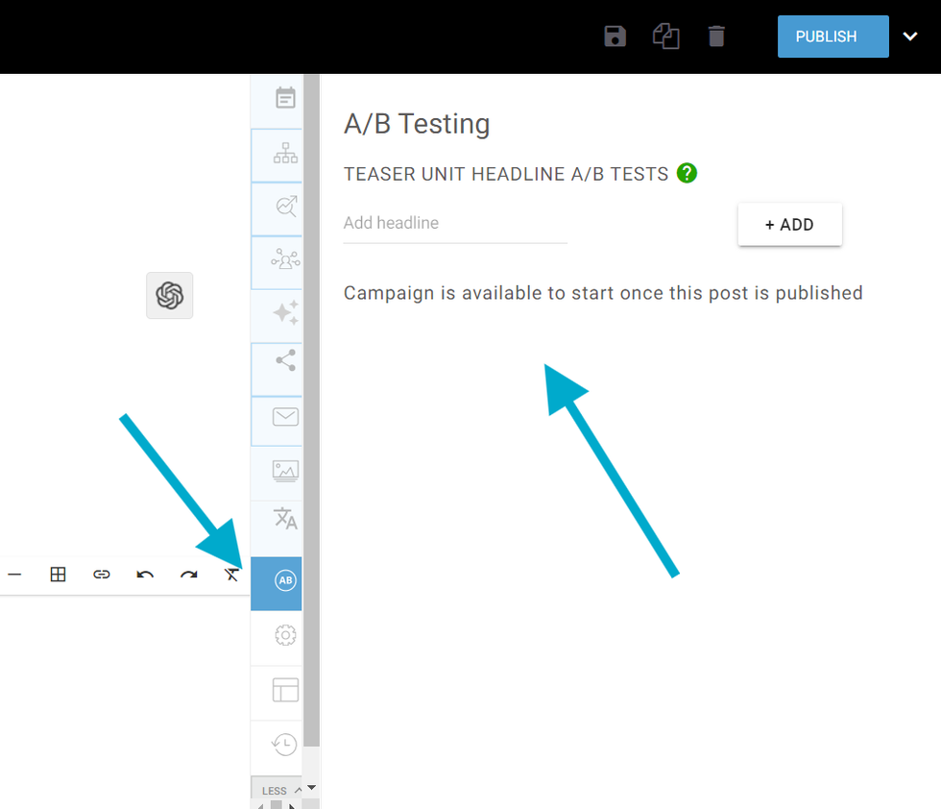Open the email envelope sidebar tab
Image resolution: width=941 pixels, height=809 pixels.
click(285, 417)
